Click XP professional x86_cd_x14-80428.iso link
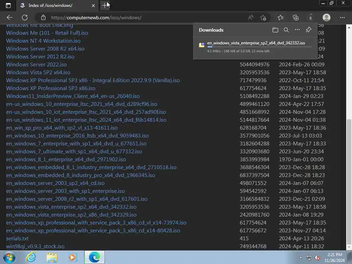 tap(93, 231)
